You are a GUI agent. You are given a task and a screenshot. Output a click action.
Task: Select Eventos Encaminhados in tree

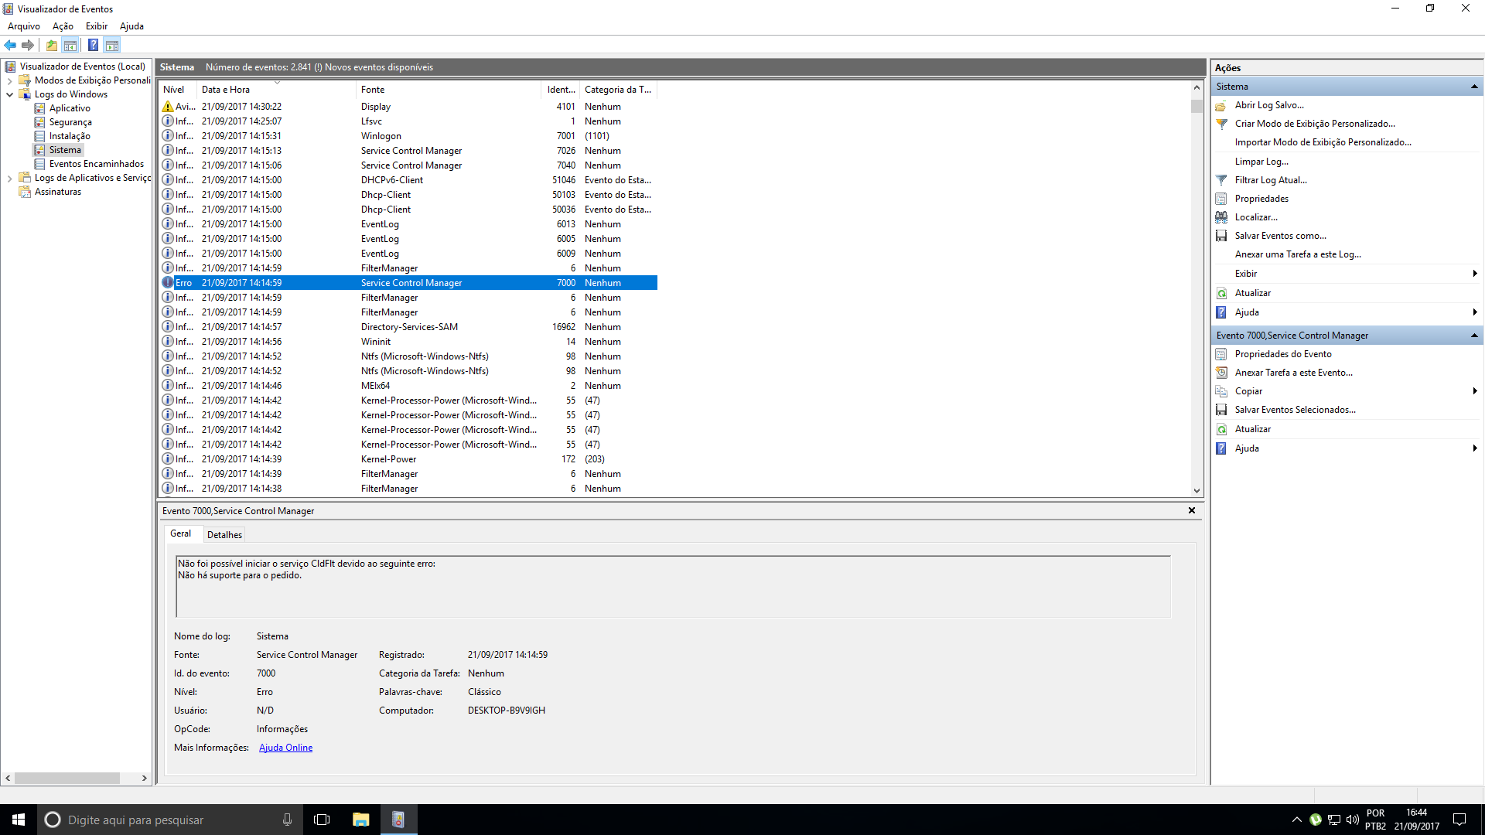pyautogui.click(x=97, y=164)
